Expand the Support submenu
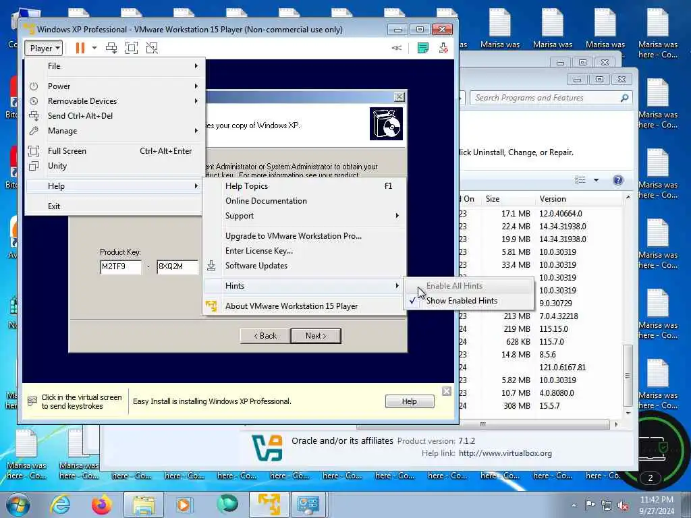The height and width of the screenshot is (518, 691). click(304, 216)
